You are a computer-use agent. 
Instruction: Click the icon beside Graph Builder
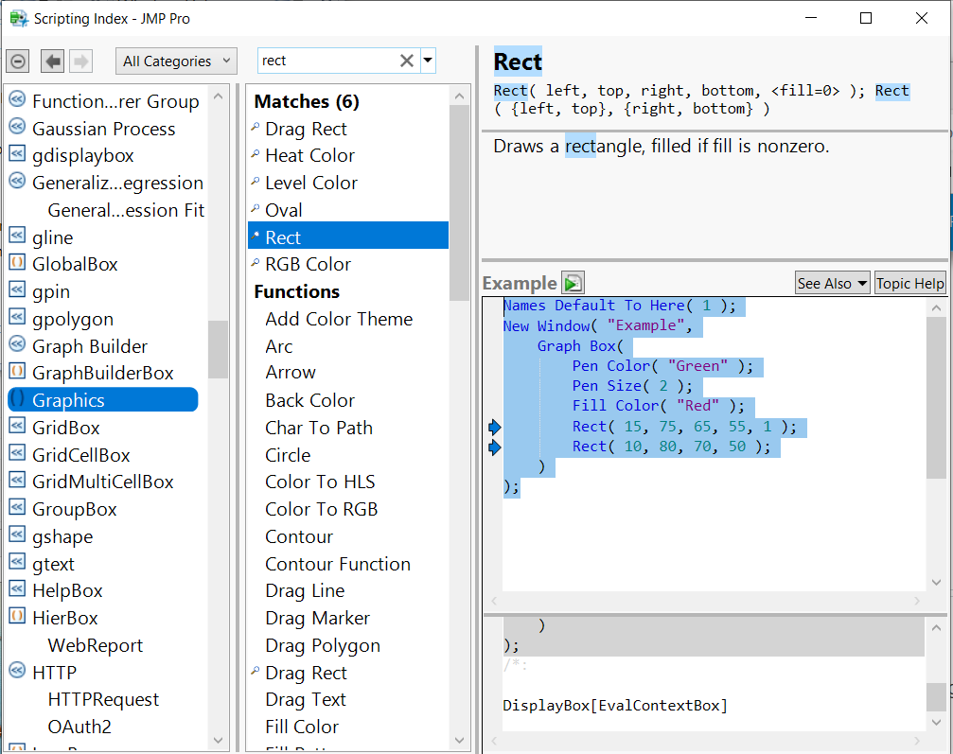[18, 344]
